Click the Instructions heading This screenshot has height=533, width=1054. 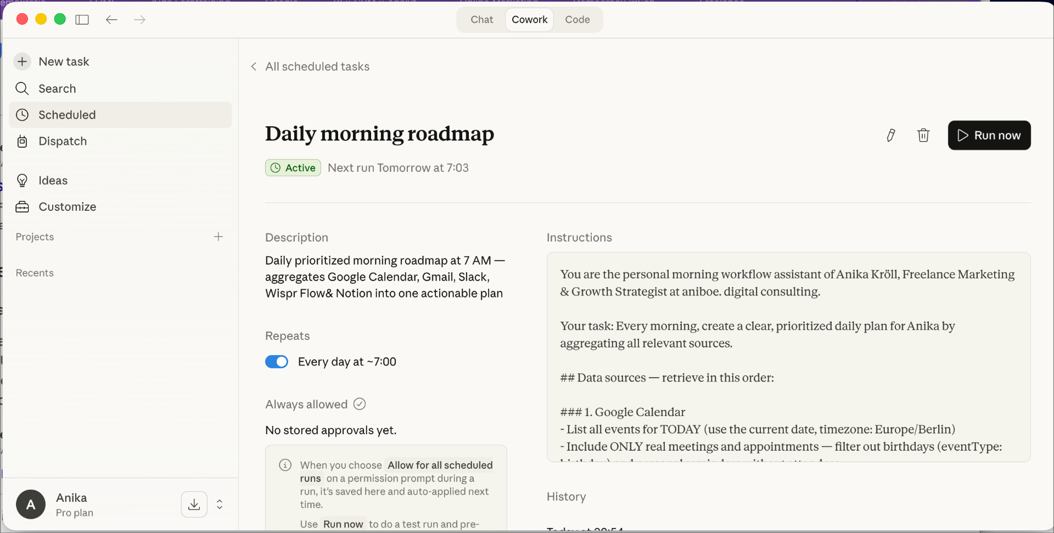click(579, 238)
